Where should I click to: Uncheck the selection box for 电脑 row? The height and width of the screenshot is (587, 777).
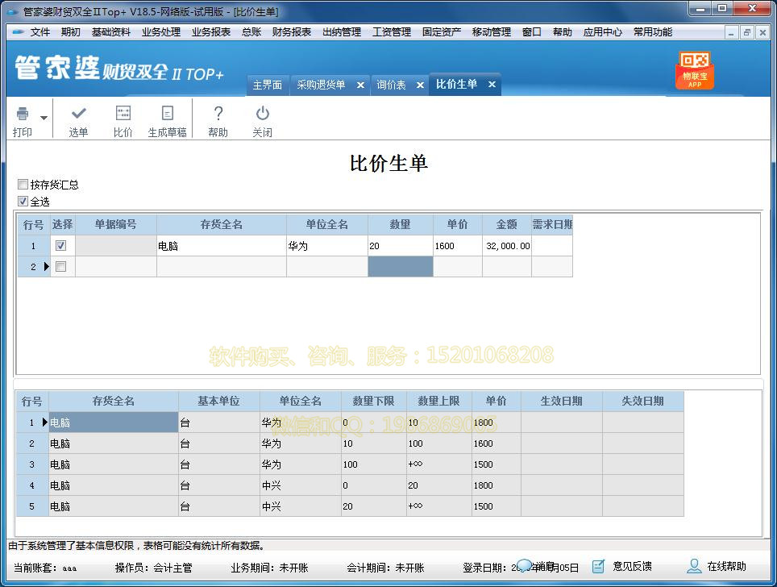[60, 246]
